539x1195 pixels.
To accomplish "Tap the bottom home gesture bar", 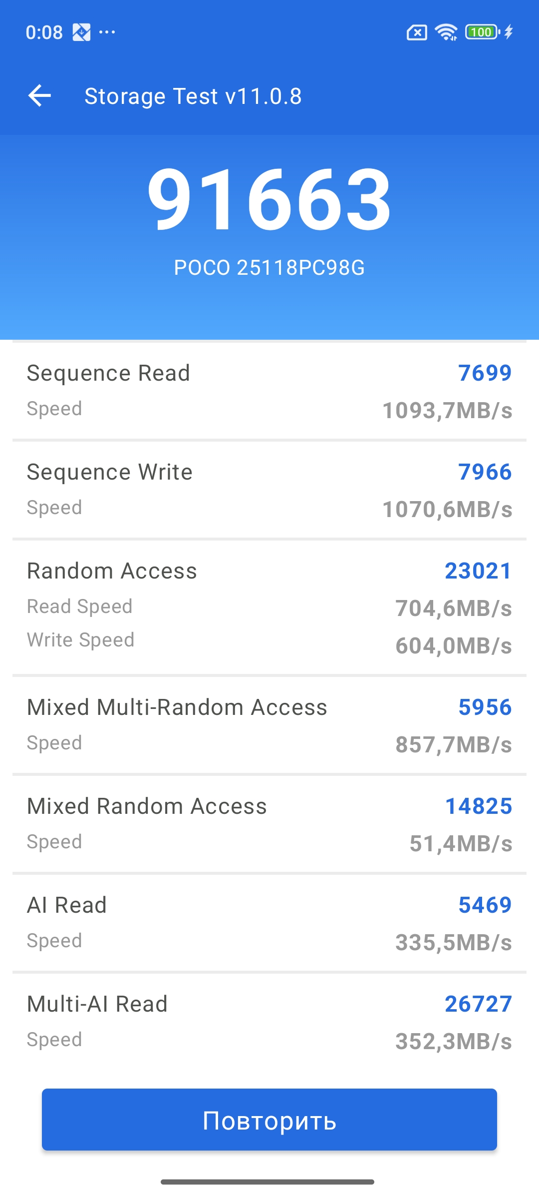I will coord(268,1182).
